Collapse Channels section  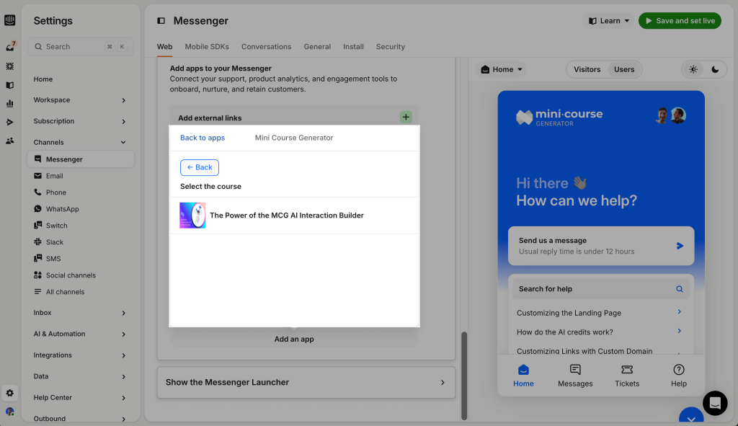(x=81, y=142)
